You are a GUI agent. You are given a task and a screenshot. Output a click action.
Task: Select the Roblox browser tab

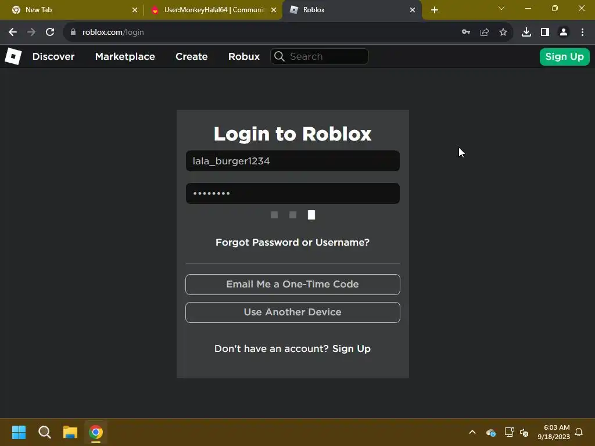[352, 10]
